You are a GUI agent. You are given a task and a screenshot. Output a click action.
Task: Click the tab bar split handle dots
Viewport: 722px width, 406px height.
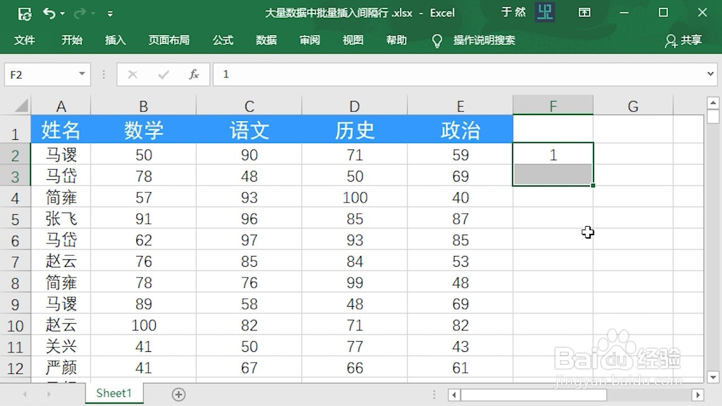434,395
